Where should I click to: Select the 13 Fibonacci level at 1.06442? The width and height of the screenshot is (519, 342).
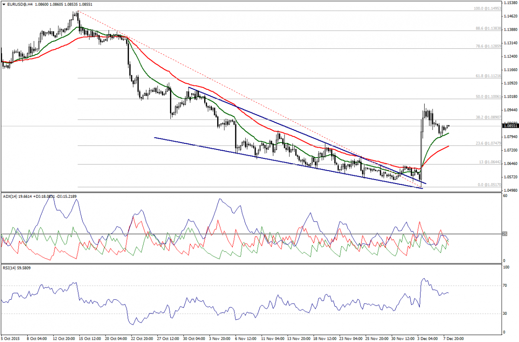pos(489,162)
